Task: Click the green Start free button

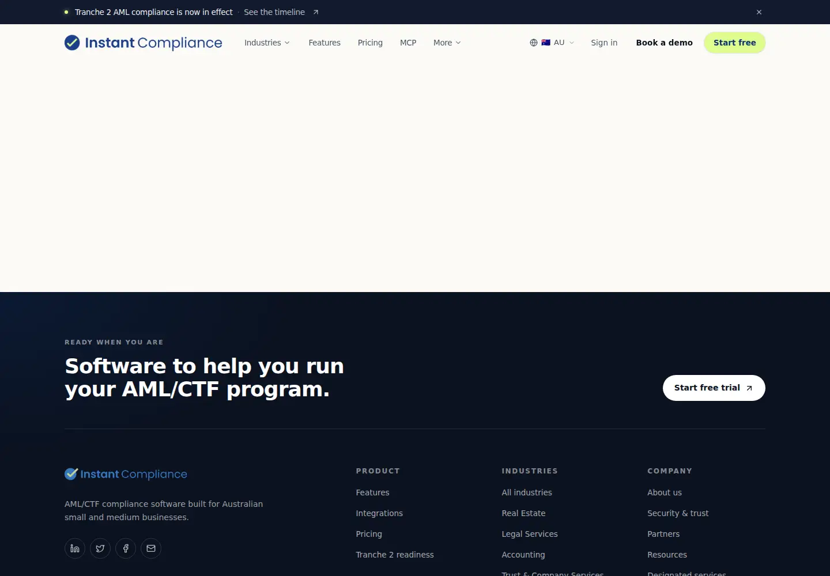Action: [x=735, y=43]
